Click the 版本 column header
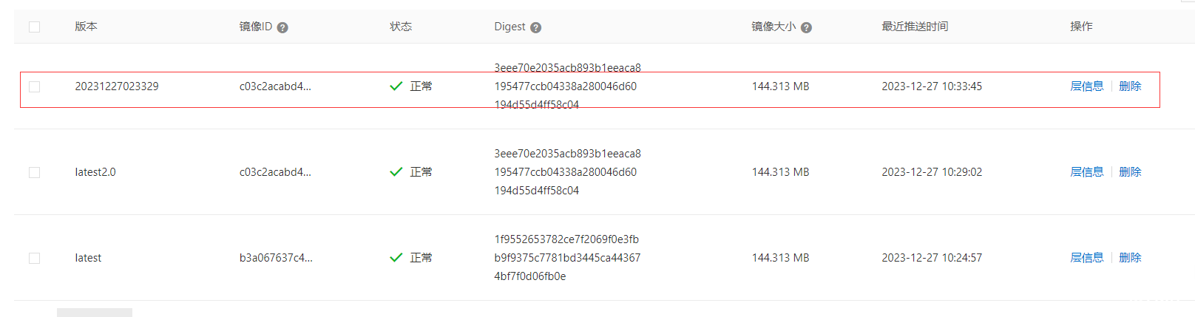Viewport: 1195px width, 317px height. click(86, 27)
